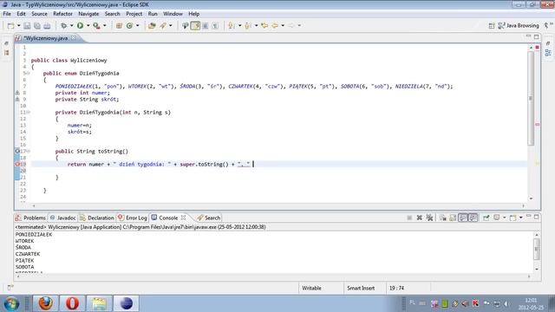Switch to the Javadoc tab
555x312 pixels.
point(62,218)
